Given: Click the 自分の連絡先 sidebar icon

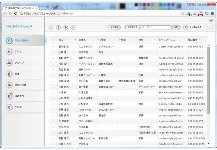Looking at the screenshot, I should point(9,40).
